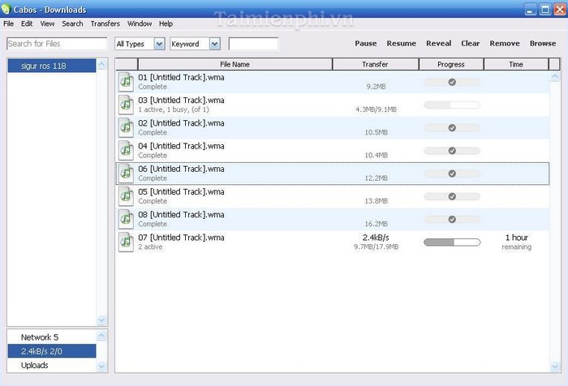This screenshot has height=386, width=568.
Task: Click the Reveal button
Action: pos(438,44)
